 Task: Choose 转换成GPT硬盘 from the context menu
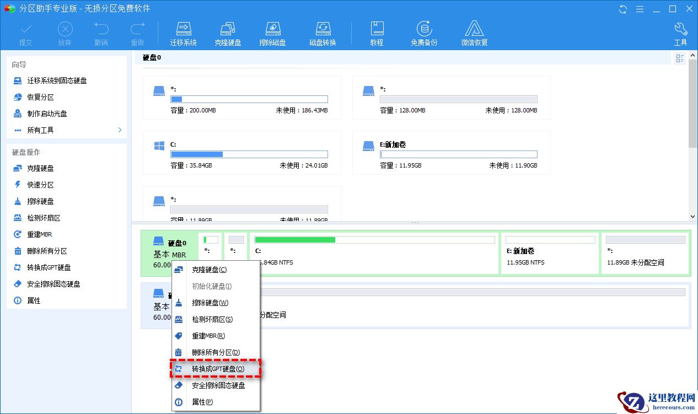217,369
